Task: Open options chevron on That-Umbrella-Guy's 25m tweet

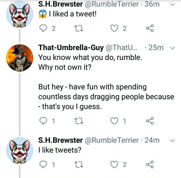Action: click(x=173, y=48)
